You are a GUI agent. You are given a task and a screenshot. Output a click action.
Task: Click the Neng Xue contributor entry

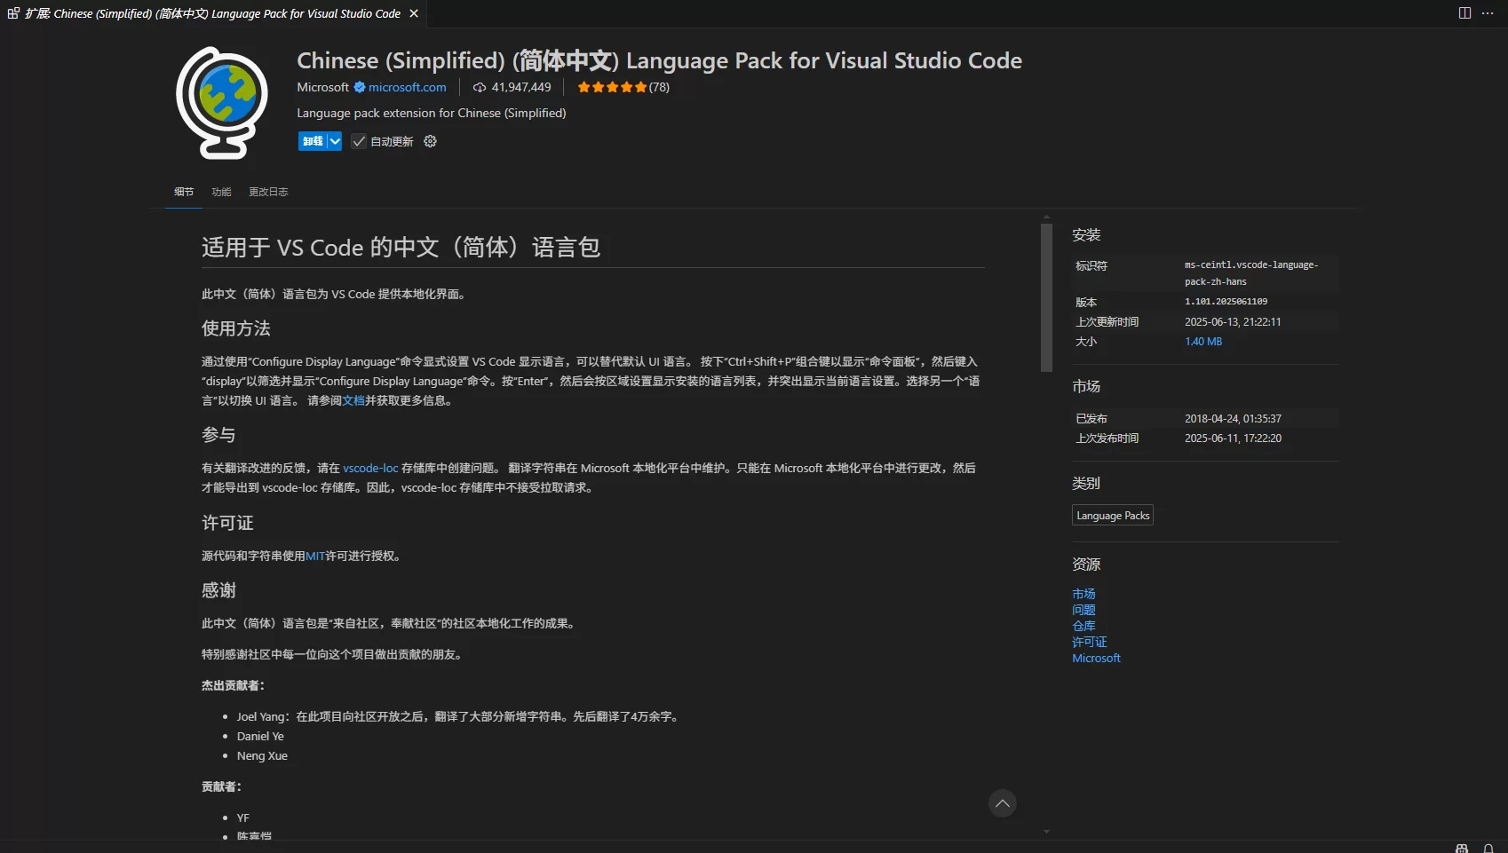pos(262,755)
